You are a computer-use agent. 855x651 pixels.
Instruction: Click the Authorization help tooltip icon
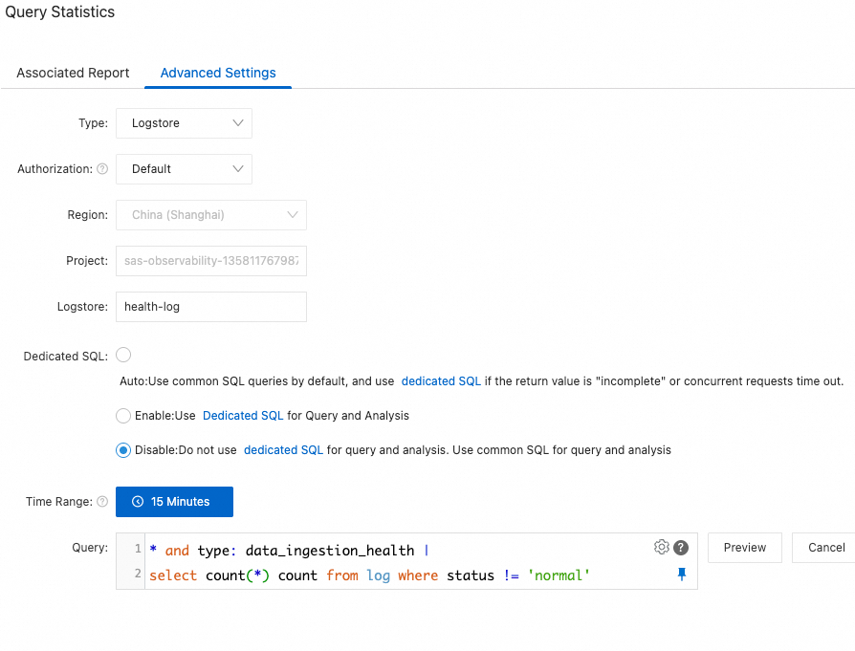102,169
